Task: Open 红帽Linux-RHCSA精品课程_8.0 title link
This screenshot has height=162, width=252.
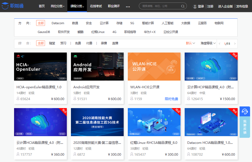Action: pyautogui.click(x=154, y=143)
